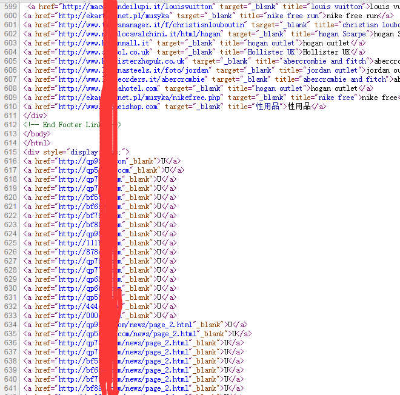Click 'news/page_2.html' on line 634
The height and width of the screenshot is (395, 400).
[161, 325]
